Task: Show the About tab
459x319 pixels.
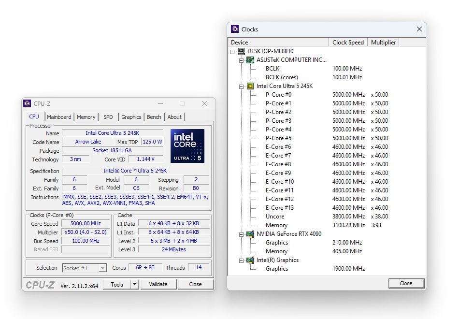Action: tap(174, 117)
